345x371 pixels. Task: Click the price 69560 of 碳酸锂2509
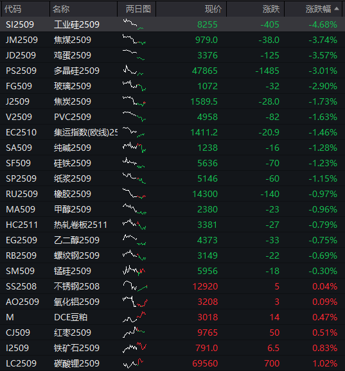tap(205, 363)
